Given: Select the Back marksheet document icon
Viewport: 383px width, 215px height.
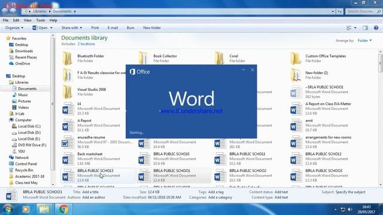Looking at the screenshot, I should [68, 159].
